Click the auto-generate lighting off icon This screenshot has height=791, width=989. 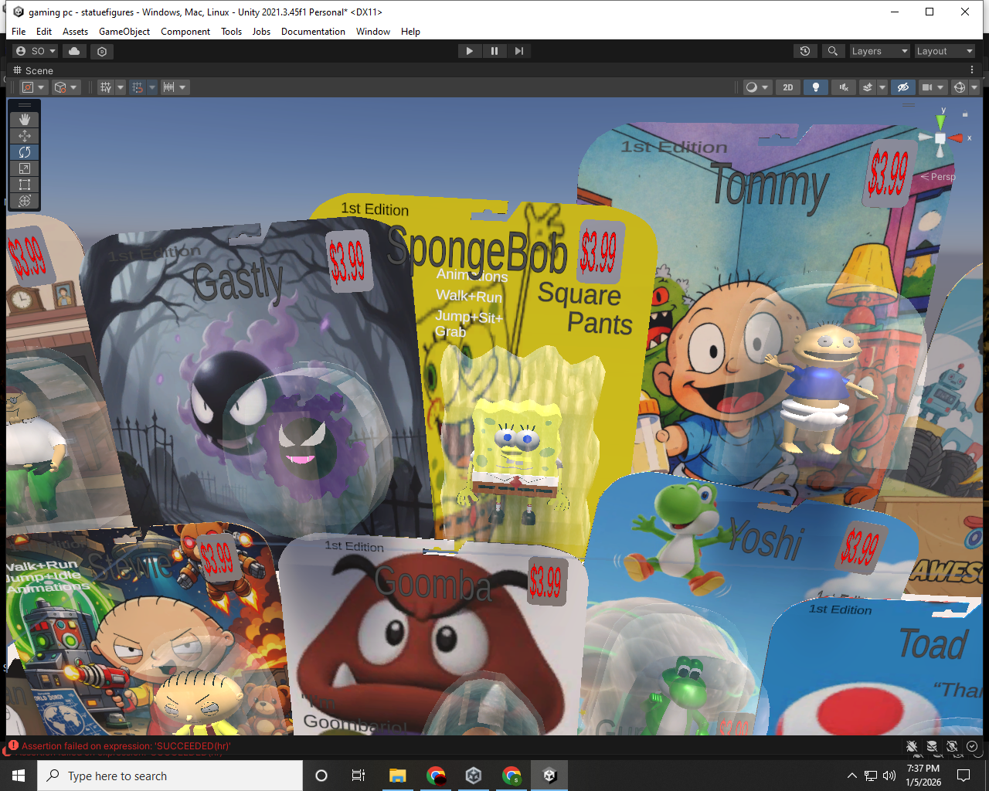tap(952, 746)
